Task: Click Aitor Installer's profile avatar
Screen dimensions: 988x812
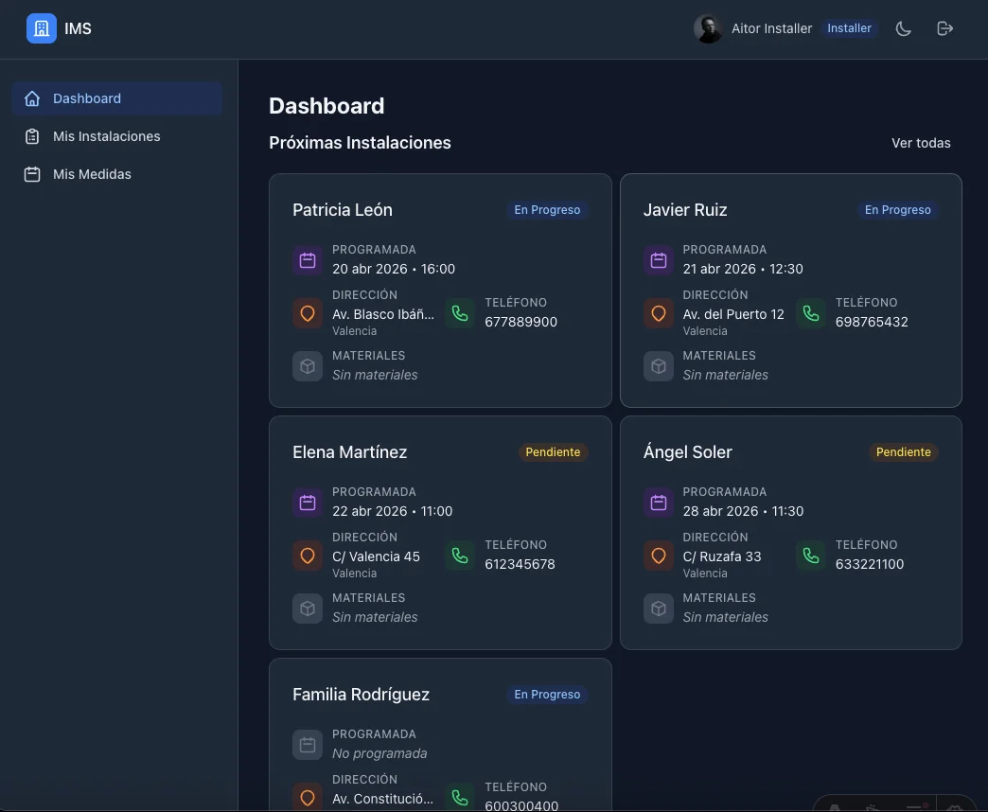Action: coord(708,28)
